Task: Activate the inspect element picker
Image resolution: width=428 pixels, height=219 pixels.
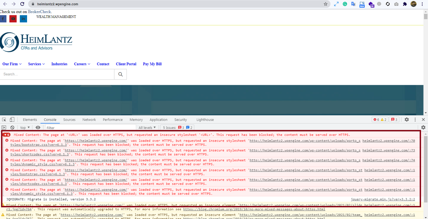Action: point(5,120)
